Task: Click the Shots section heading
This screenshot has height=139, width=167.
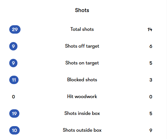Action: (x=82, y=10)
